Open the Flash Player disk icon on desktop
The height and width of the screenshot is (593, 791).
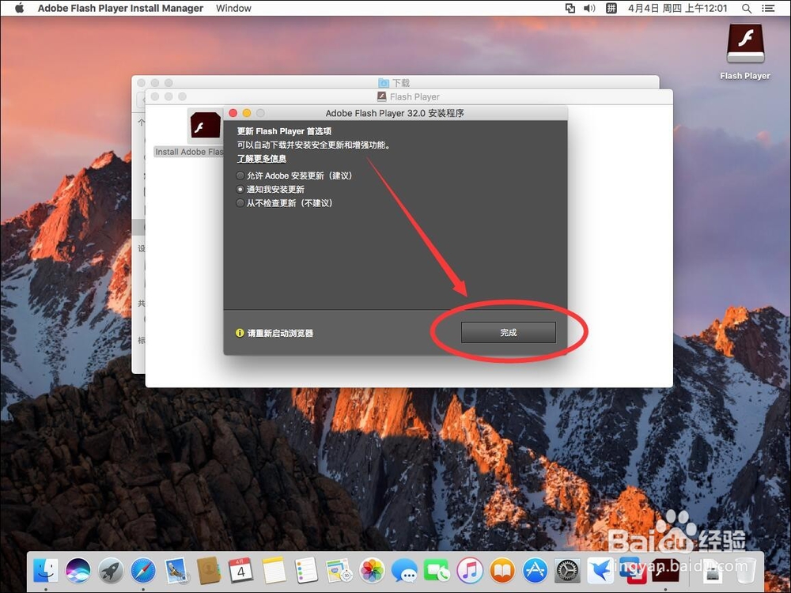coord(745,43)
